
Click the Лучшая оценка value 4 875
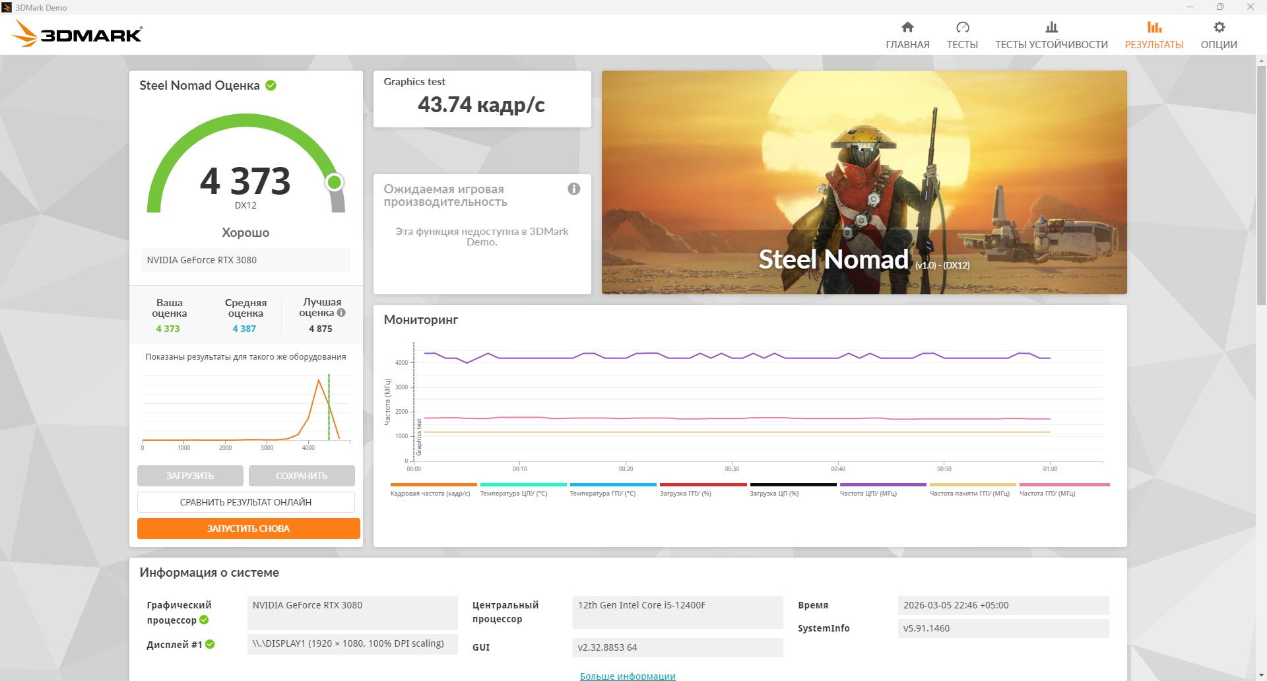click(321, 329)
